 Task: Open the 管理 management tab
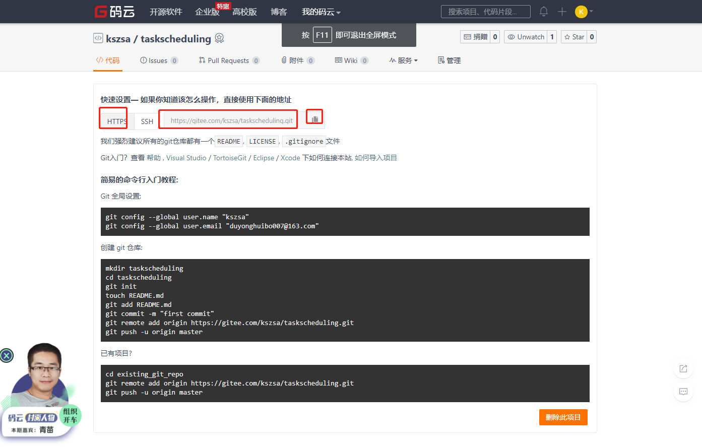coord(449,60)
